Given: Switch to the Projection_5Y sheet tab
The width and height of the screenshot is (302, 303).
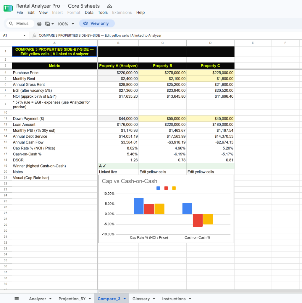Looking at the screenshot, I should click(72, 299).
